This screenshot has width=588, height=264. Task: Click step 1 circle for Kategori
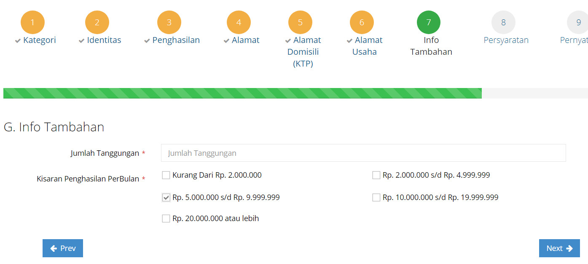tap(32, 22)
